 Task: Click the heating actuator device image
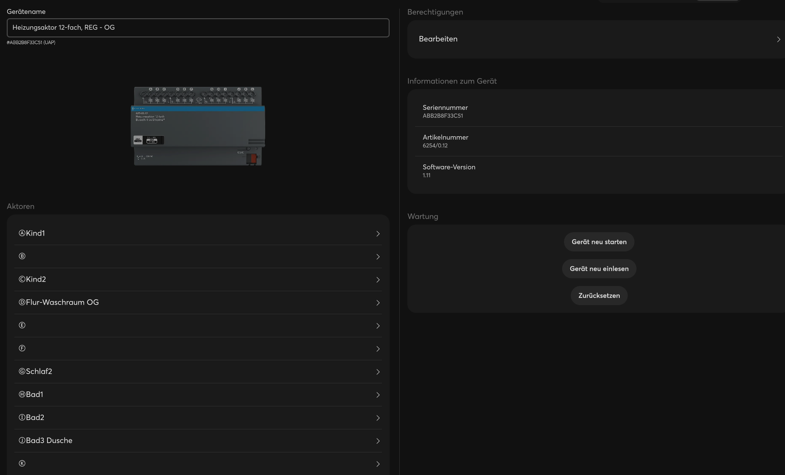(x=198, y=126)
